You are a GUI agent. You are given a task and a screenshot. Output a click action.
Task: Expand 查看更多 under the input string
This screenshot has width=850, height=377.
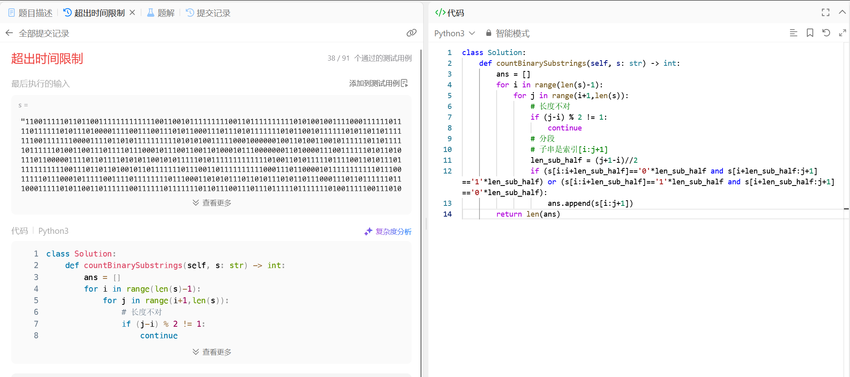pyautogui.click(x=212, y=203)
